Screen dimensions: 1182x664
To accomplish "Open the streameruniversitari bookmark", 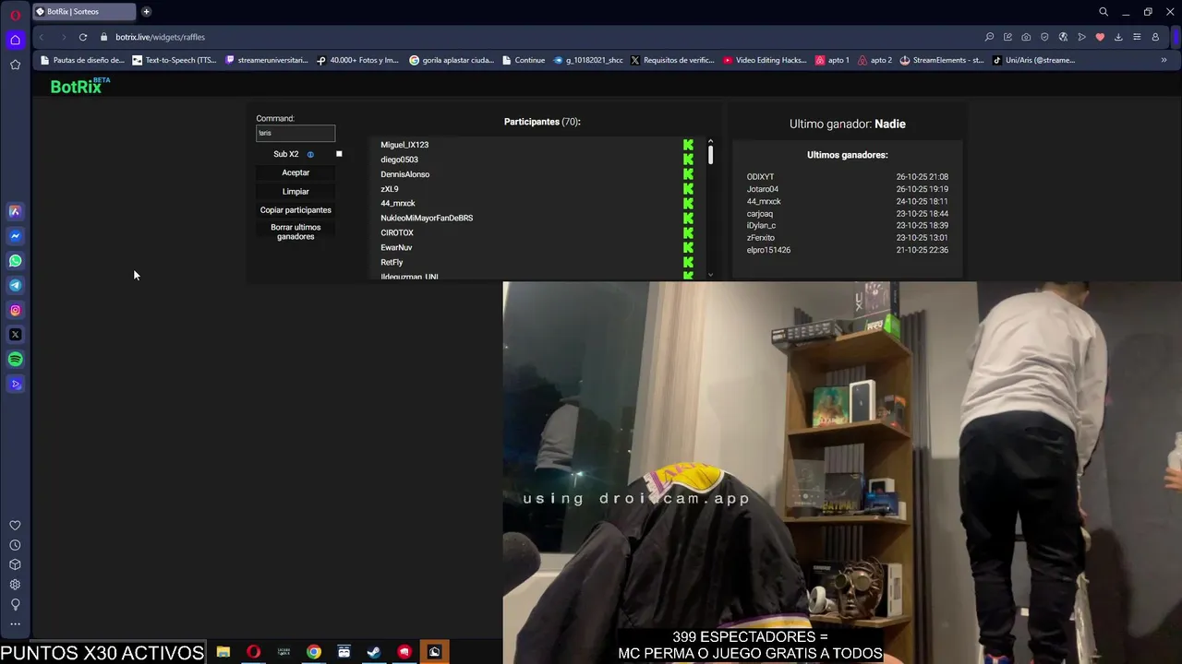I will coord(267,60).
